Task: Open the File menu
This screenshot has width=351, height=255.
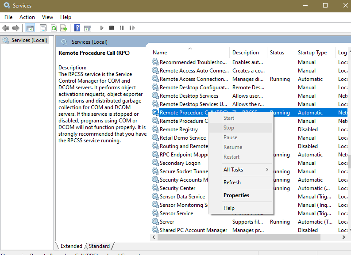Action: 8,17
